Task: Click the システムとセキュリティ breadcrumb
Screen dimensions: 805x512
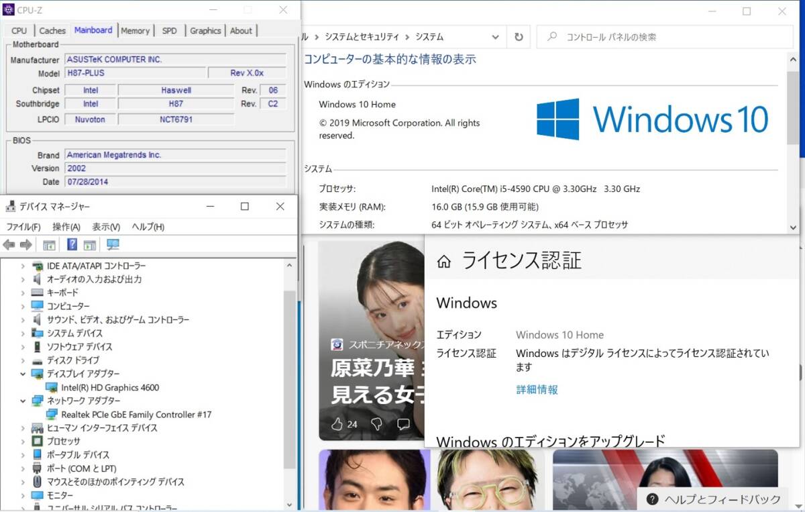Action: [x=362, y=37]
